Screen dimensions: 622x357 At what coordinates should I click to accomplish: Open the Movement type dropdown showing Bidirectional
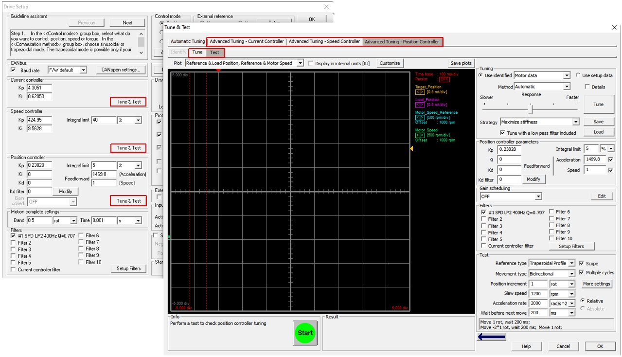point(572,273)
